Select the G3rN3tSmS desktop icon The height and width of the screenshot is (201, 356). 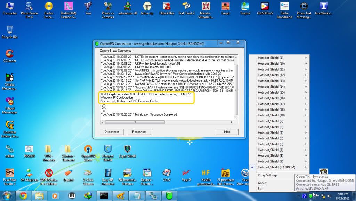(x=265, y=8)
